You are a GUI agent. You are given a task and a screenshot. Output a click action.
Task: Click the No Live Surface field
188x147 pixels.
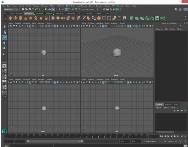point(89,9)
